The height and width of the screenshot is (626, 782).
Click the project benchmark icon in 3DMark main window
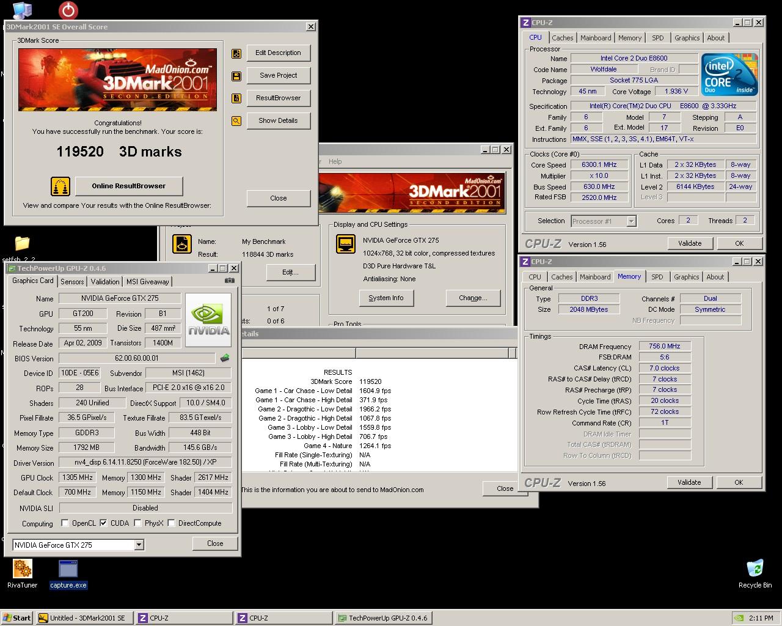coord(182,243)
